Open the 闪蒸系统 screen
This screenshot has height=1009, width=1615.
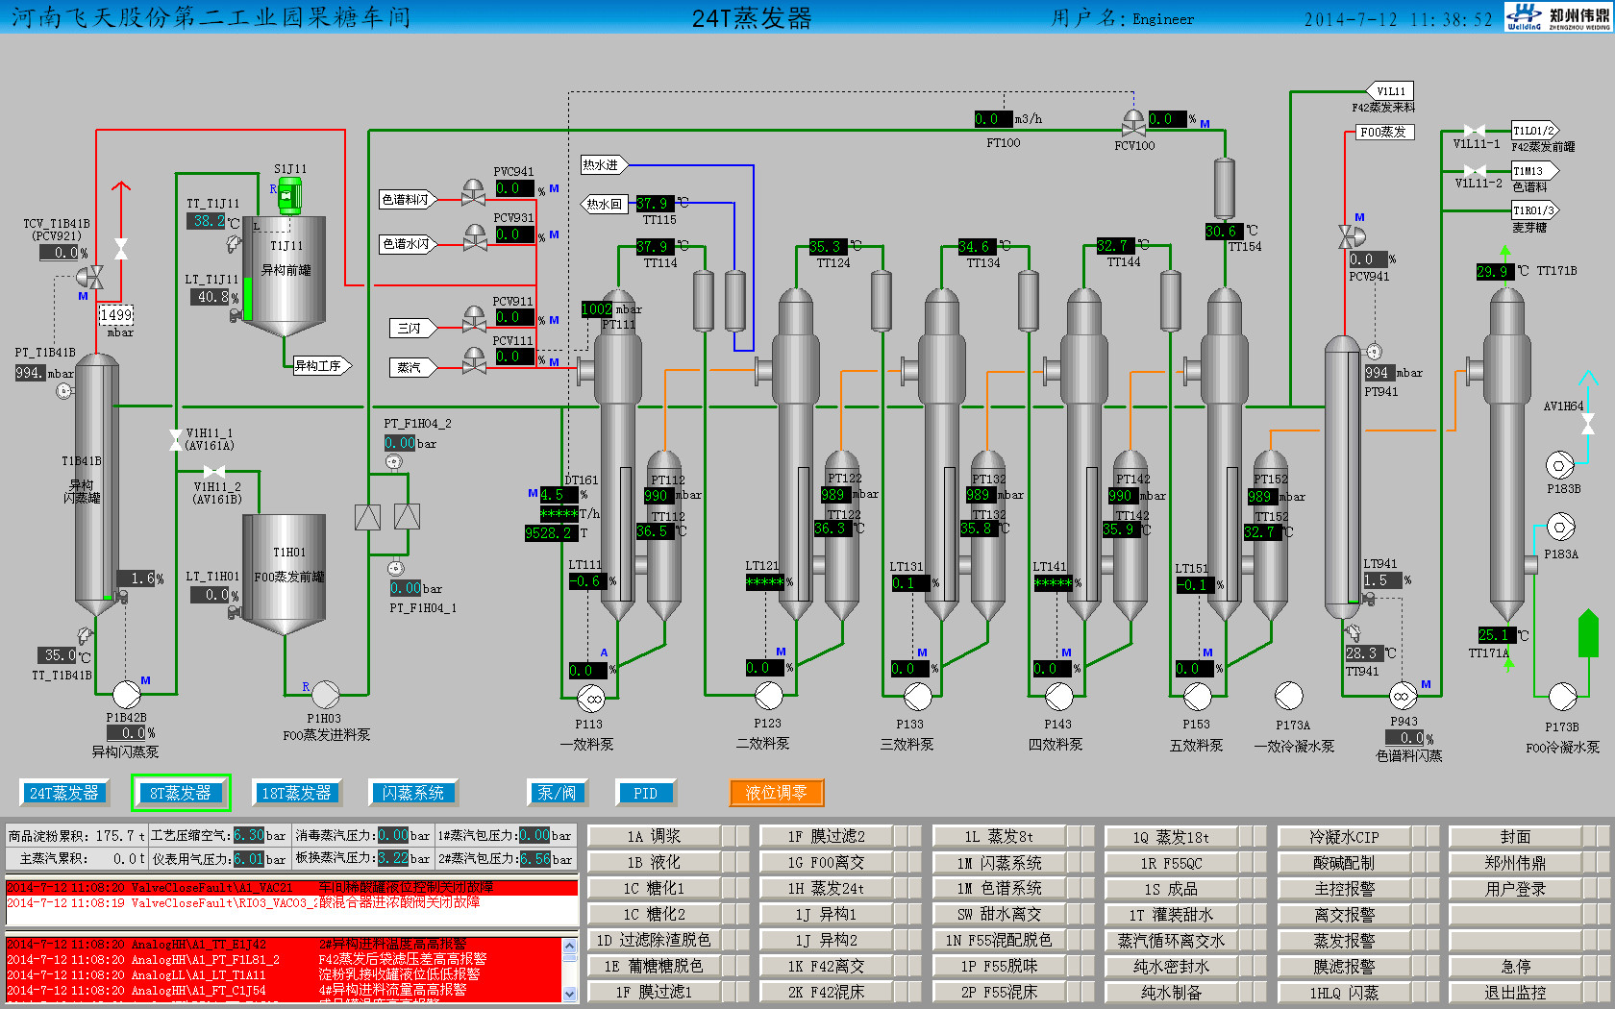(x=413, y=793)
